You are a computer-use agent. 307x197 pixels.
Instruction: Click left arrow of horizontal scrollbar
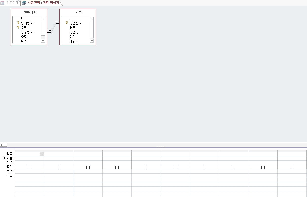1,145
